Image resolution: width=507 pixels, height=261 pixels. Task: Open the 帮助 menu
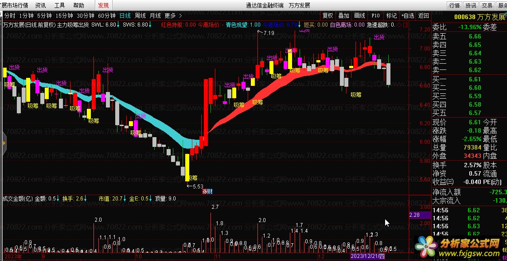(78, 5)
